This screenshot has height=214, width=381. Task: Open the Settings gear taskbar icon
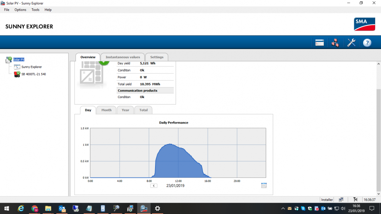click(x=157, y=208)
